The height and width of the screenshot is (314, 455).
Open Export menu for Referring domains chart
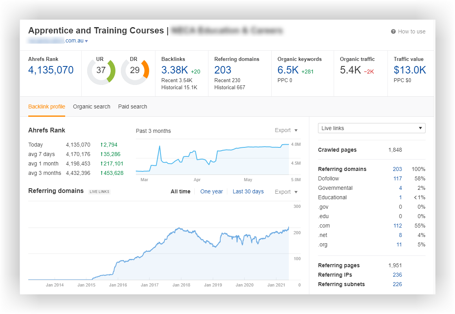click(x=286, y=192)
